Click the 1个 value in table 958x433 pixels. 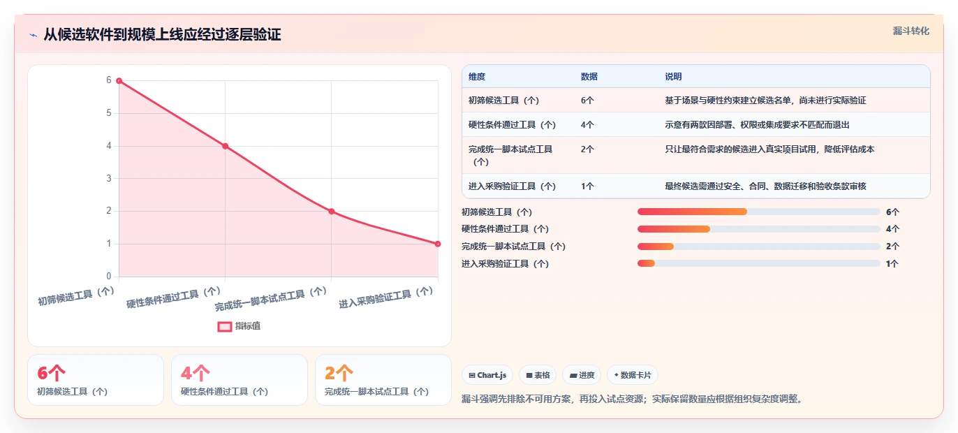pyautogui.click(x=587, y=186)
